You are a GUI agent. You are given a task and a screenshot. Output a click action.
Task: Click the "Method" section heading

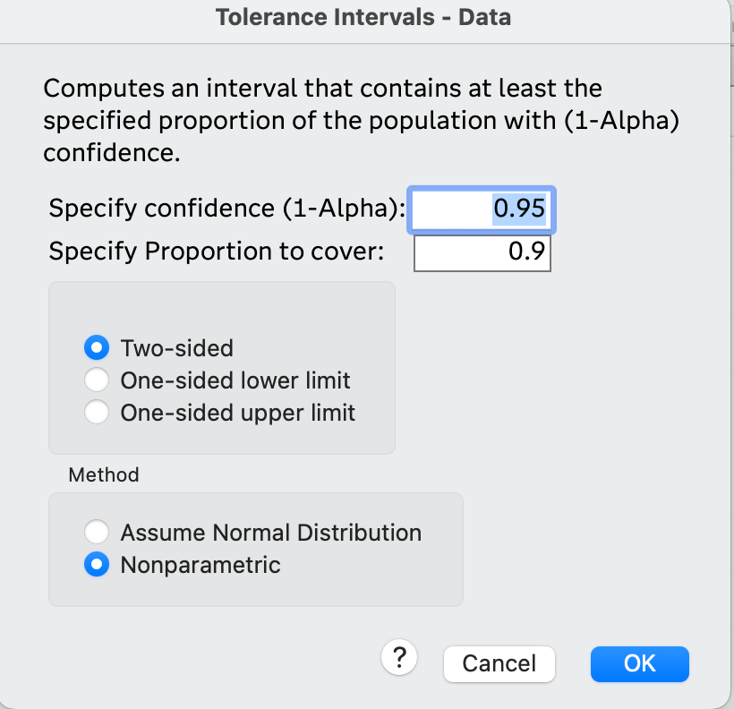click(104, 474)
